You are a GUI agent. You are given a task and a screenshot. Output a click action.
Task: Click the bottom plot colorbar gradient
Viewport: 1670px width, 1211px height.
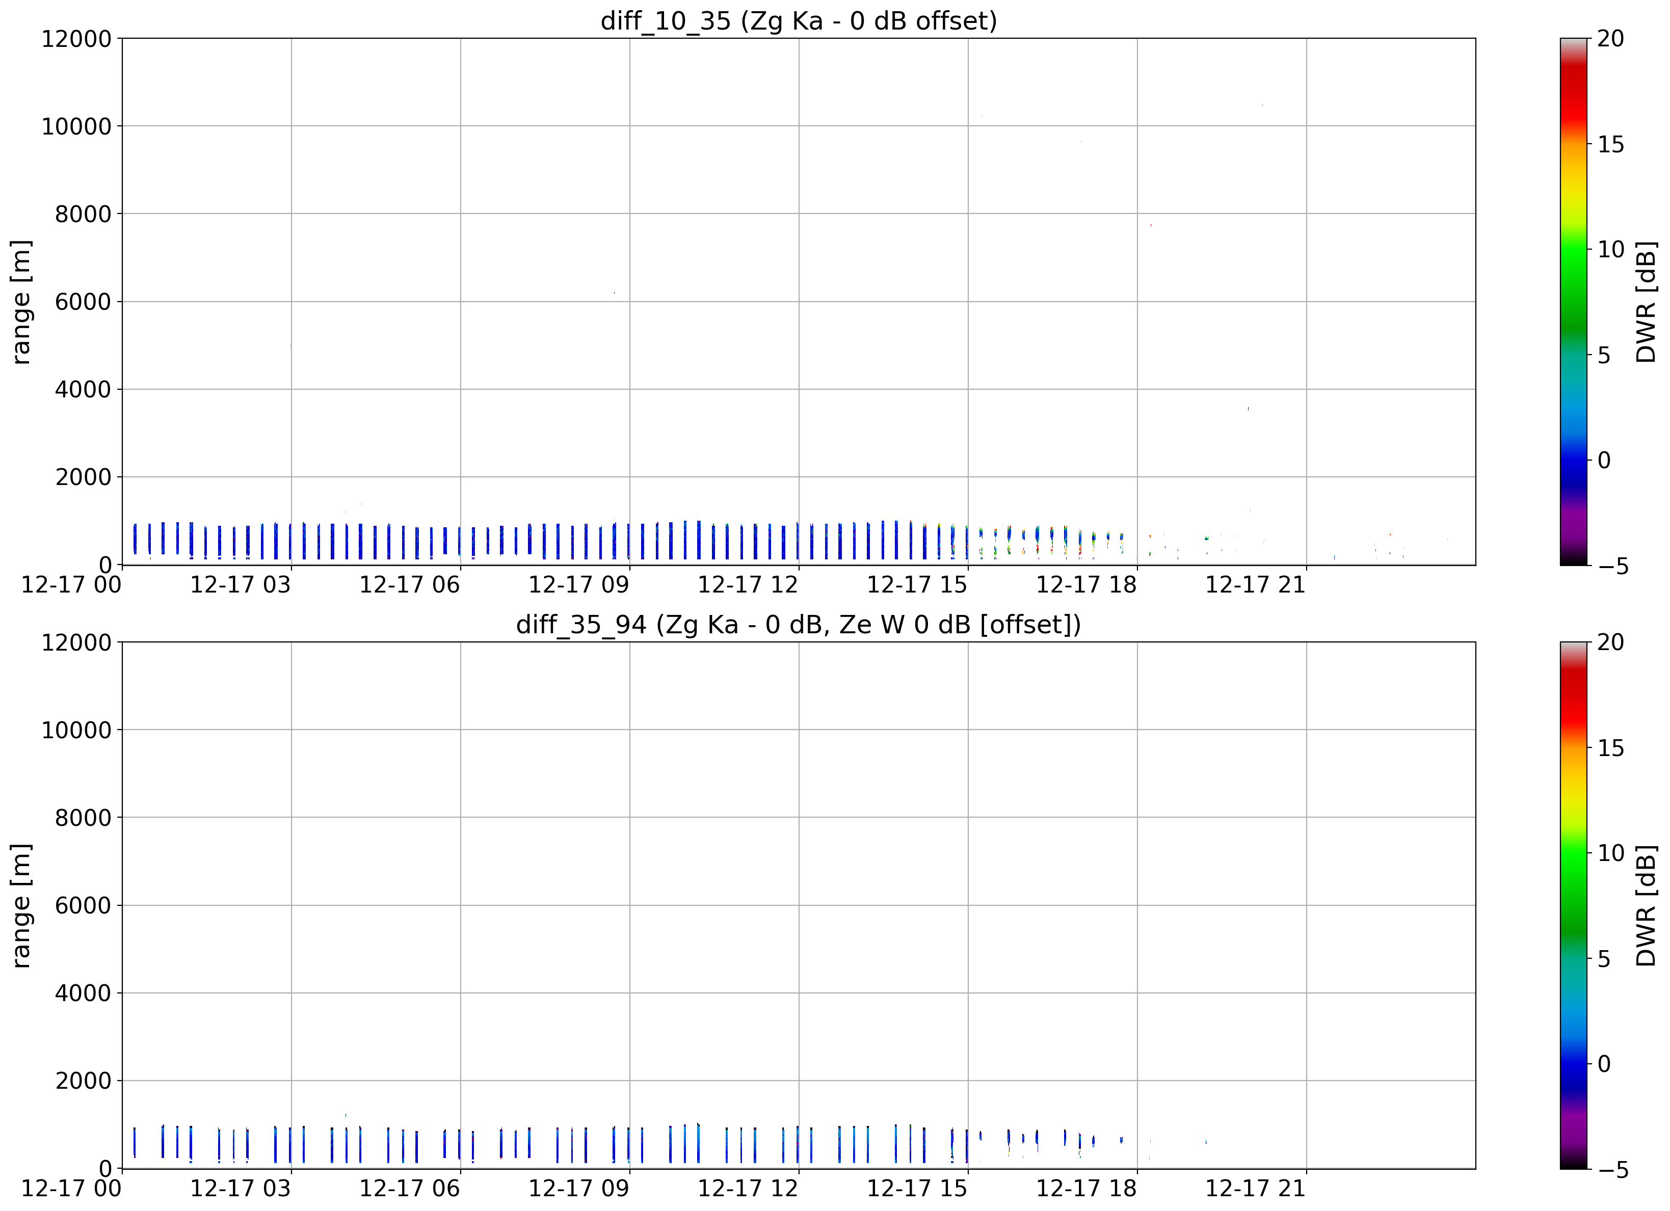1573,905
